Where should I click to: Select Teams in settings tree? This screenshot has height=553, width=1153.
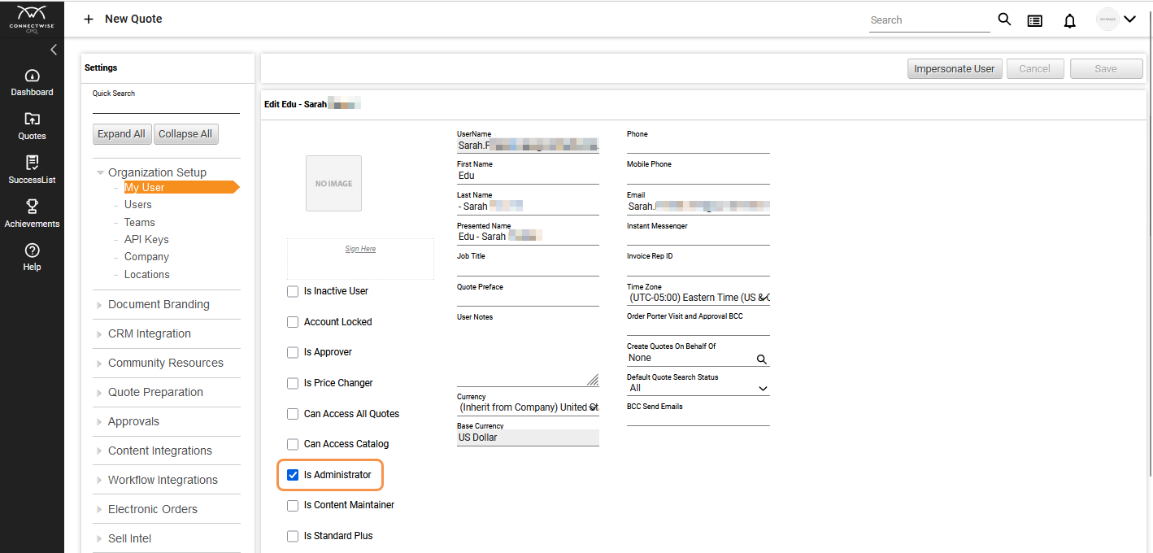(x=139, y=222)
